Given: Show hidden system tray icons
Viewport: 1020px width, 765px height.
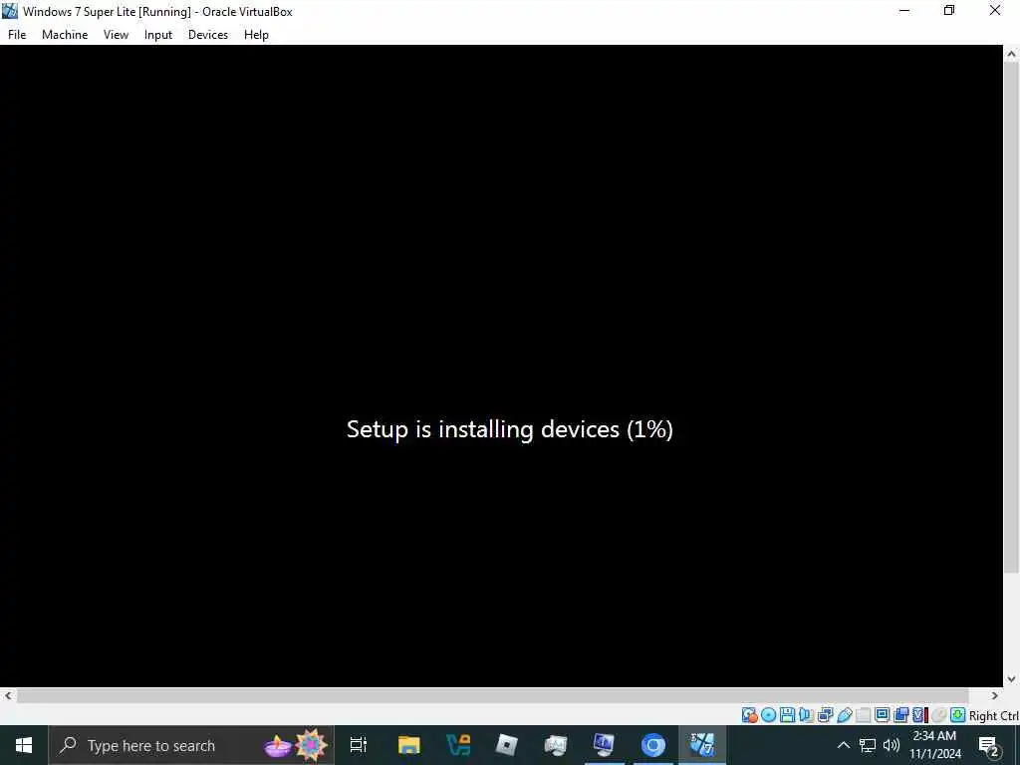Looking at the screenshot, I should (843, 745).
